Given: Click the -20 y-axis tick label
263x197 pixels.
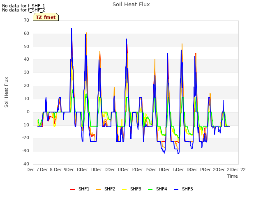Looking at the screenshot, I should pyautogui.click(x=26, y=138).
